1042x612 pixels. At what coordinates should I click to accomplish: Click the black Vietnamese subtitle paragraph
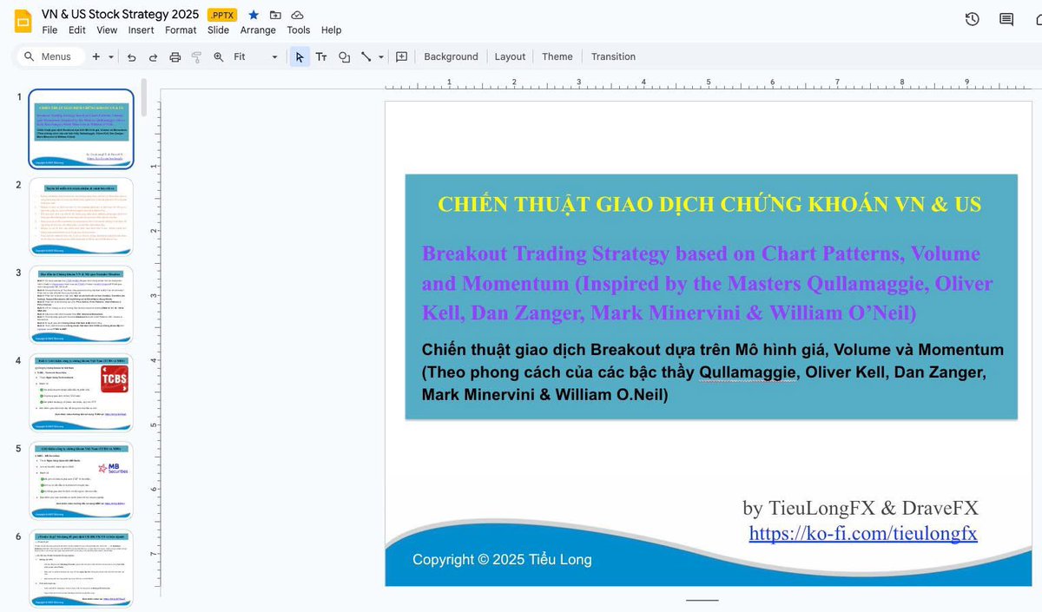point(713,372)
